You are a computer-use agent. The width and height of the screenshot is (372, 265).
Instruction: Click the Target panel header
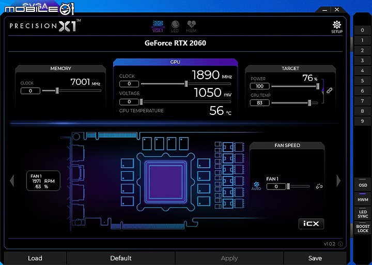pyautogui.click(x=290, y=68)
